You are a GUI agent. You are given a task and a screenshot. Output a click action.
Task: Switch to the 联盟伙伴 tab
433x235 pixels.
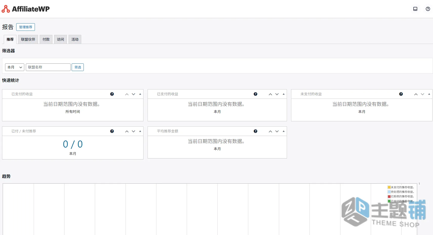(x=28, y=39)
